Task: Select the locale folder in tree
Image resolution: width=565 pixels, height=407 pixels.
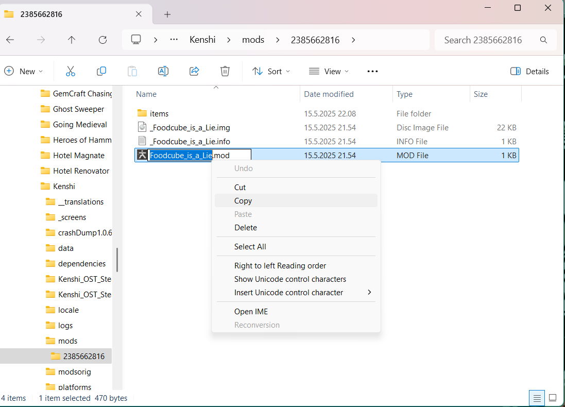Action: pyautogui.click(x=68, y=310)
